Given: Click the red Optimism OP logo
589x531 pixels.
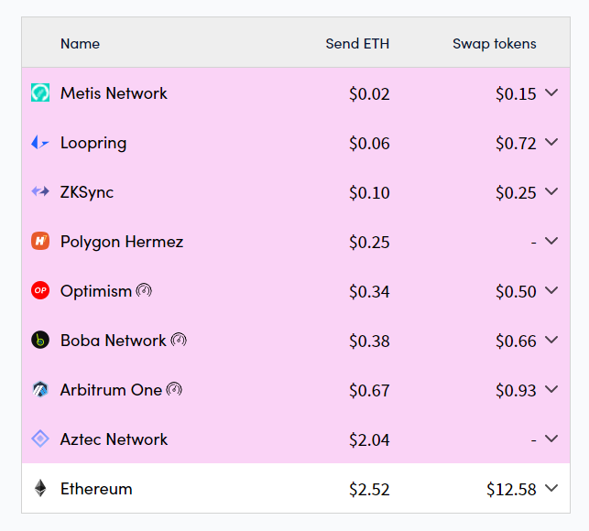Looking at the screenshot, I should coord(40,290).
